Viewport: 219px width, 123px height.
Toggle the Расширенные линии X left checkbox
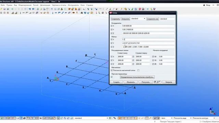[x=112, y=57]
